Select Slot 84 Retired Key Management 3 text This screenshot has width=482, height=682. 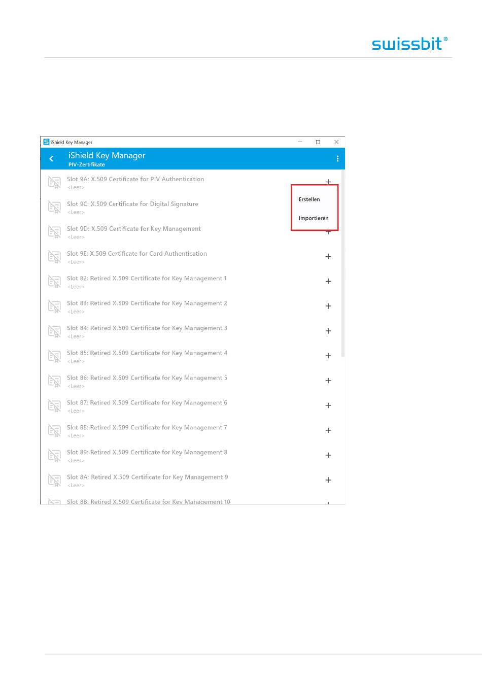click(x=147, y=328)
